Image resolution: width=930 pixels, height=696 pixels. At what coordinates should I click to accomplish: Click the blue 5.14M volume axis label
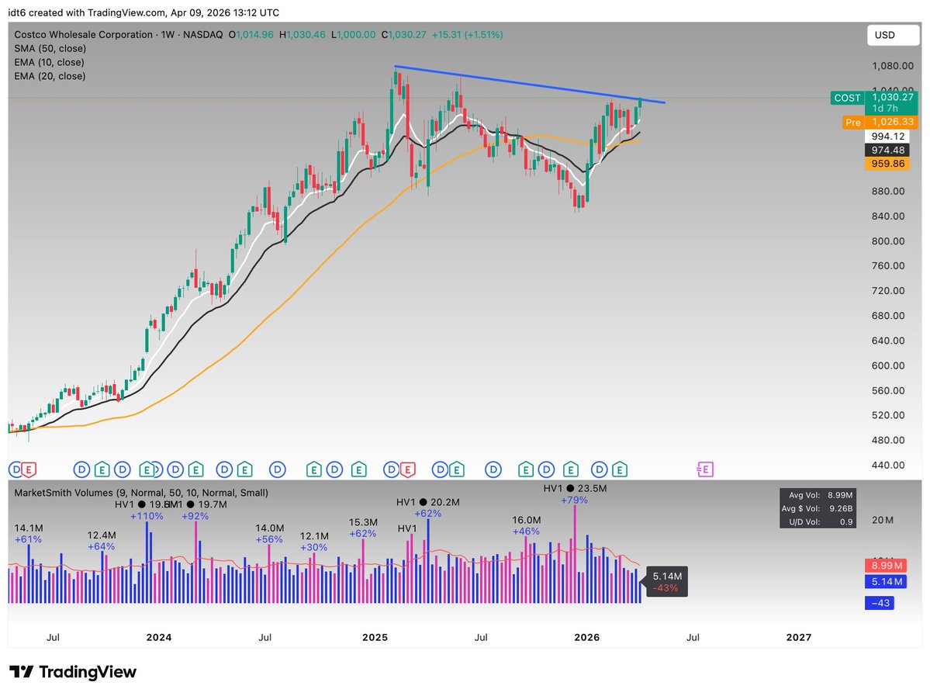point(886,582)
